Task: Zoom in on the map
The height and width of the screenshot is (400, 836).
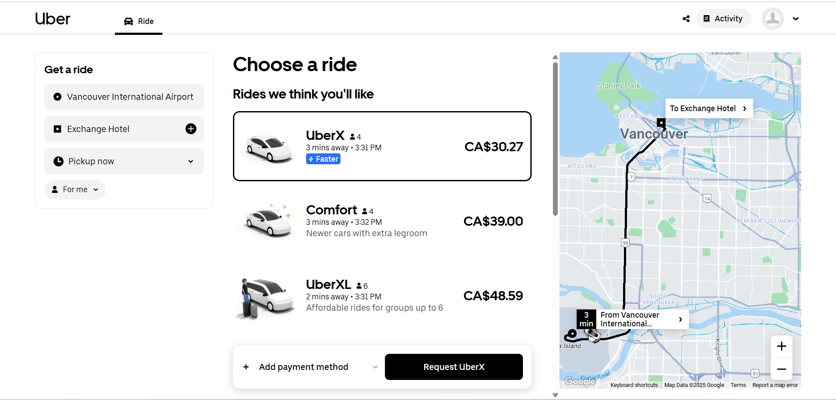Action: [x=781, y=346]
